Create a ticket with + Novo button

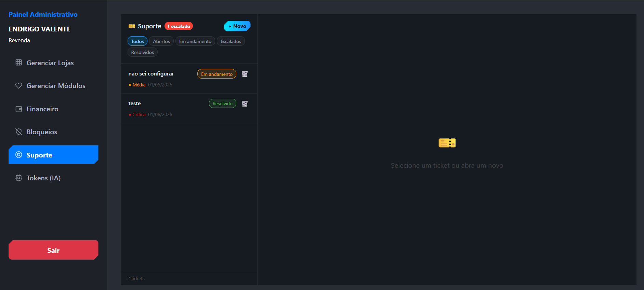pos(237,26)
